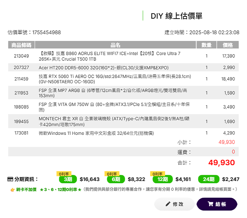Click the pointing hand icon before 刷卡不加價
The width and height of the screenshot is (247, 218).
[x=13, y=190]
